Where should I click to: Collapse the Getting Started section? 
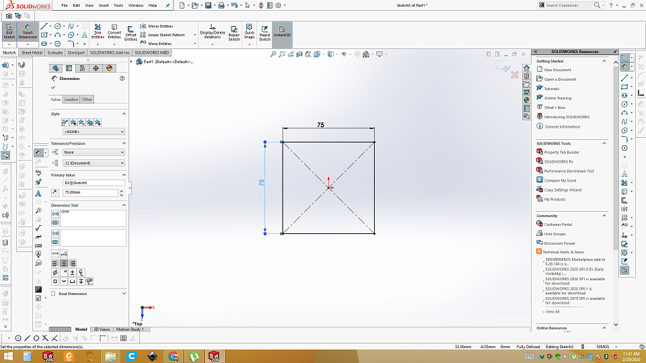(x=604, y=61)
